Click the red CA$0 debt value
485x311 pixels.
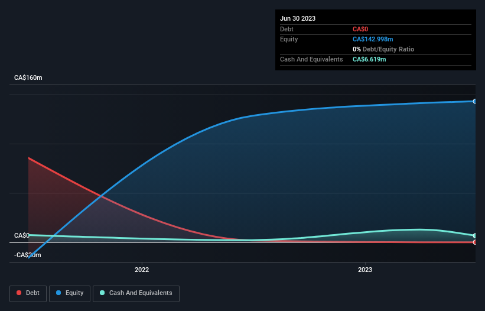[x=360, y=29]
